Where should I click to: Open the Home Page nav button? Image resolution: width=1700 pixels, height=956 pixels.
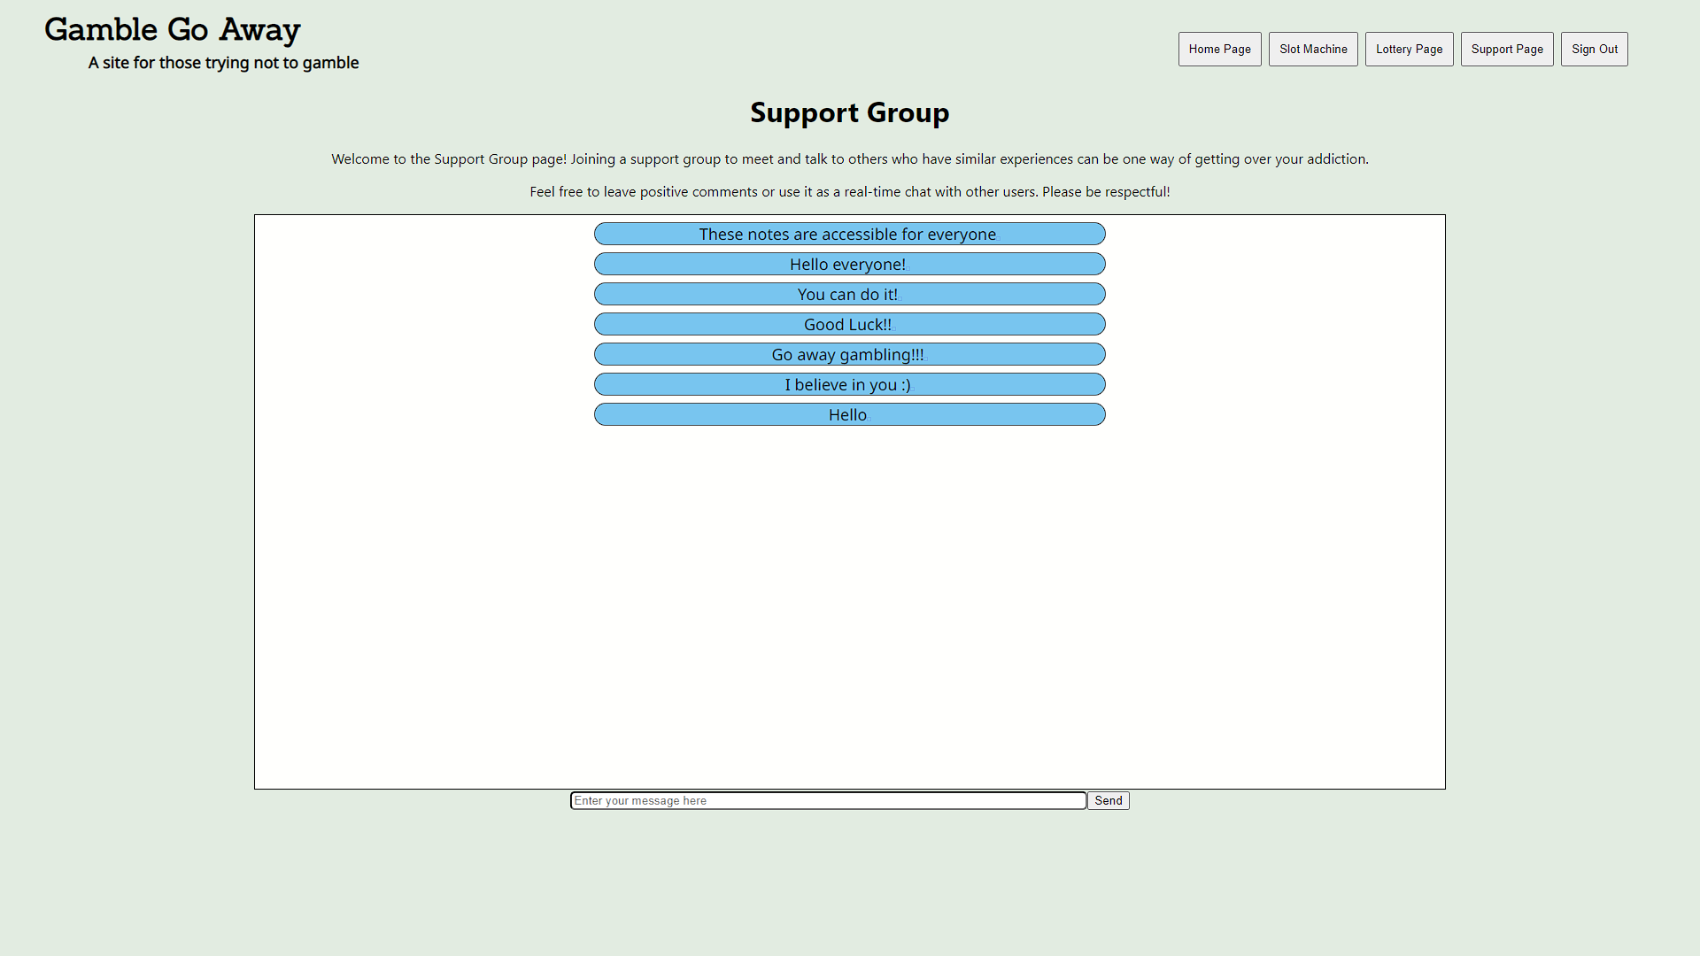[1219, 50]
